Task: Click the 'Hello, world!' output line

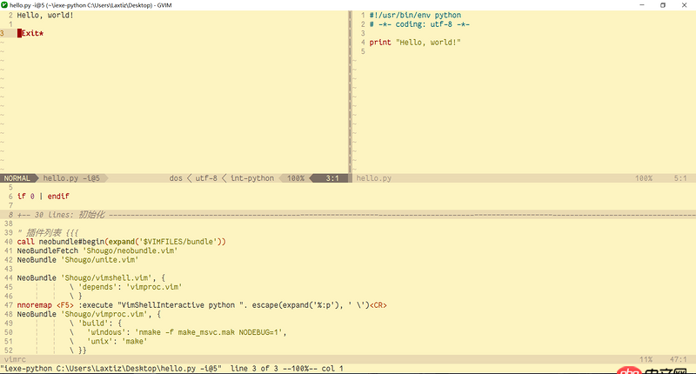Action: click(x=45, y=15)
